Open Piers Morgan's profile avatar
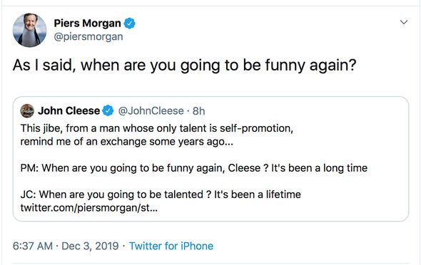Viewport: 421px width, 265px height. (x=29, y=30)
